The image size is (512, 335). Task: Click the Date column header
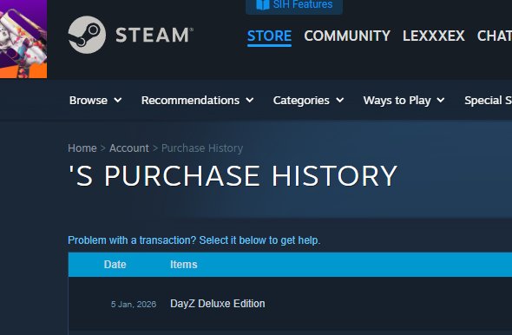[115, 265]
